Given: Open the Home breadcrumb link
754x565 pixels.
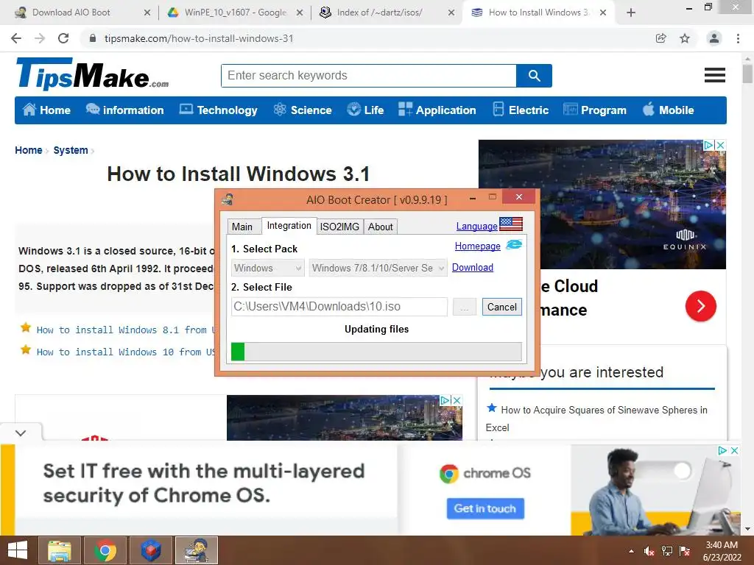Looking at the screenshot, I should pos(29,150).
